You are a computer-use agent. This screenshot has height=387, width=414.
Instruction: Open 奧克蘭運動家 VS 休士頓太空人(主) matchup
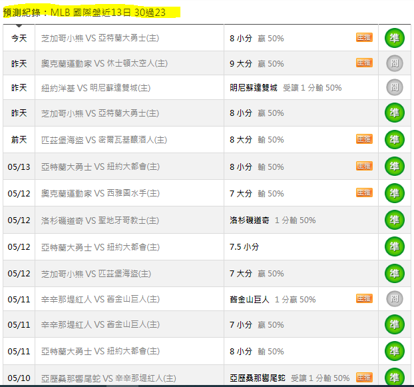104,63
